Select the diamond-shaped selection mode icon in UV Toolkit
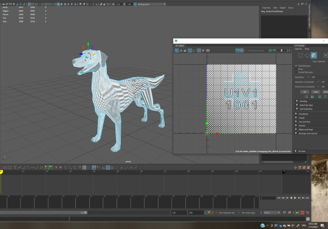This screenshot has width=328, height=229. click(x=307, y=55)
